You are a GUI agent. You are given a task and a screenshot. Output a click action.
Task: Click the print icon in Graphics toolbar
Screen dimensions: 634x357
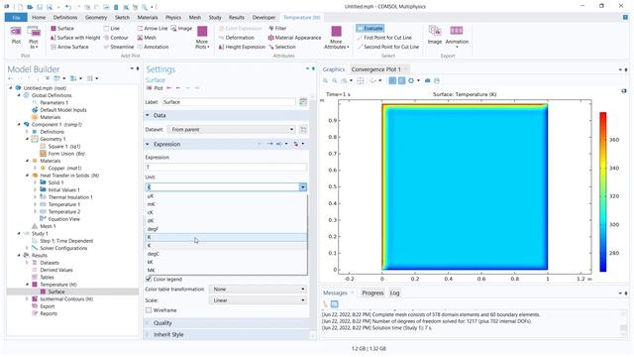437,81
